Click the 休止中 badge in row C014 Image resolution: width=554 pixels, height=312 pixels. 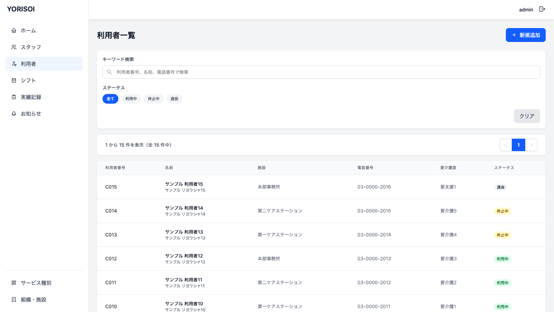(x=502, y=211)
